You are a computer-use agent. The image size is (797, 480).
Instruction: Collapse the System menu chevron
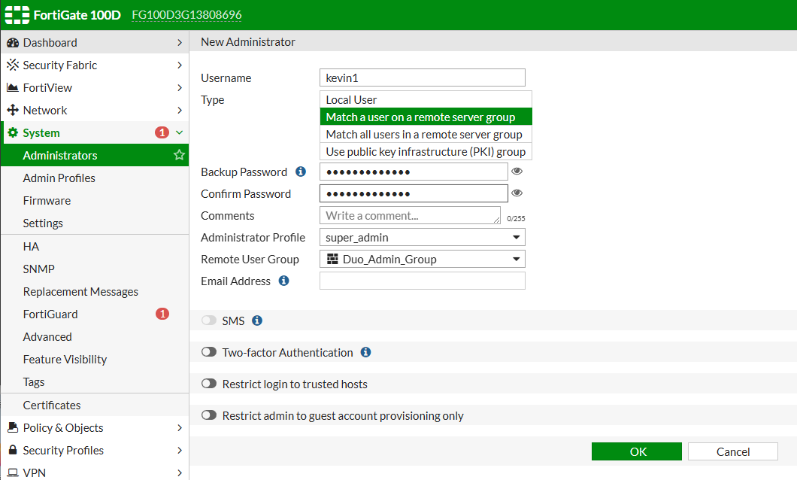pos(180,132)
